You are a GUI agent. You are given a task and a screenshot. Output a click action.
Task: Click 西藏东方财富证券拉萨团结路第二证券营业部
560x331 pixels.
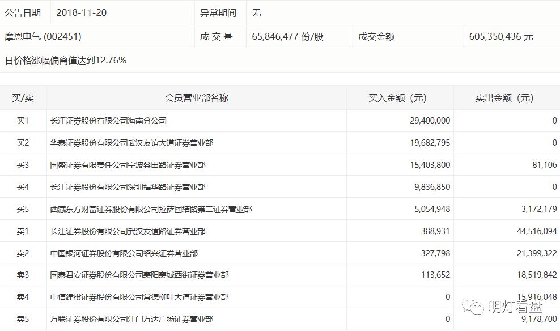coord(151,210)
